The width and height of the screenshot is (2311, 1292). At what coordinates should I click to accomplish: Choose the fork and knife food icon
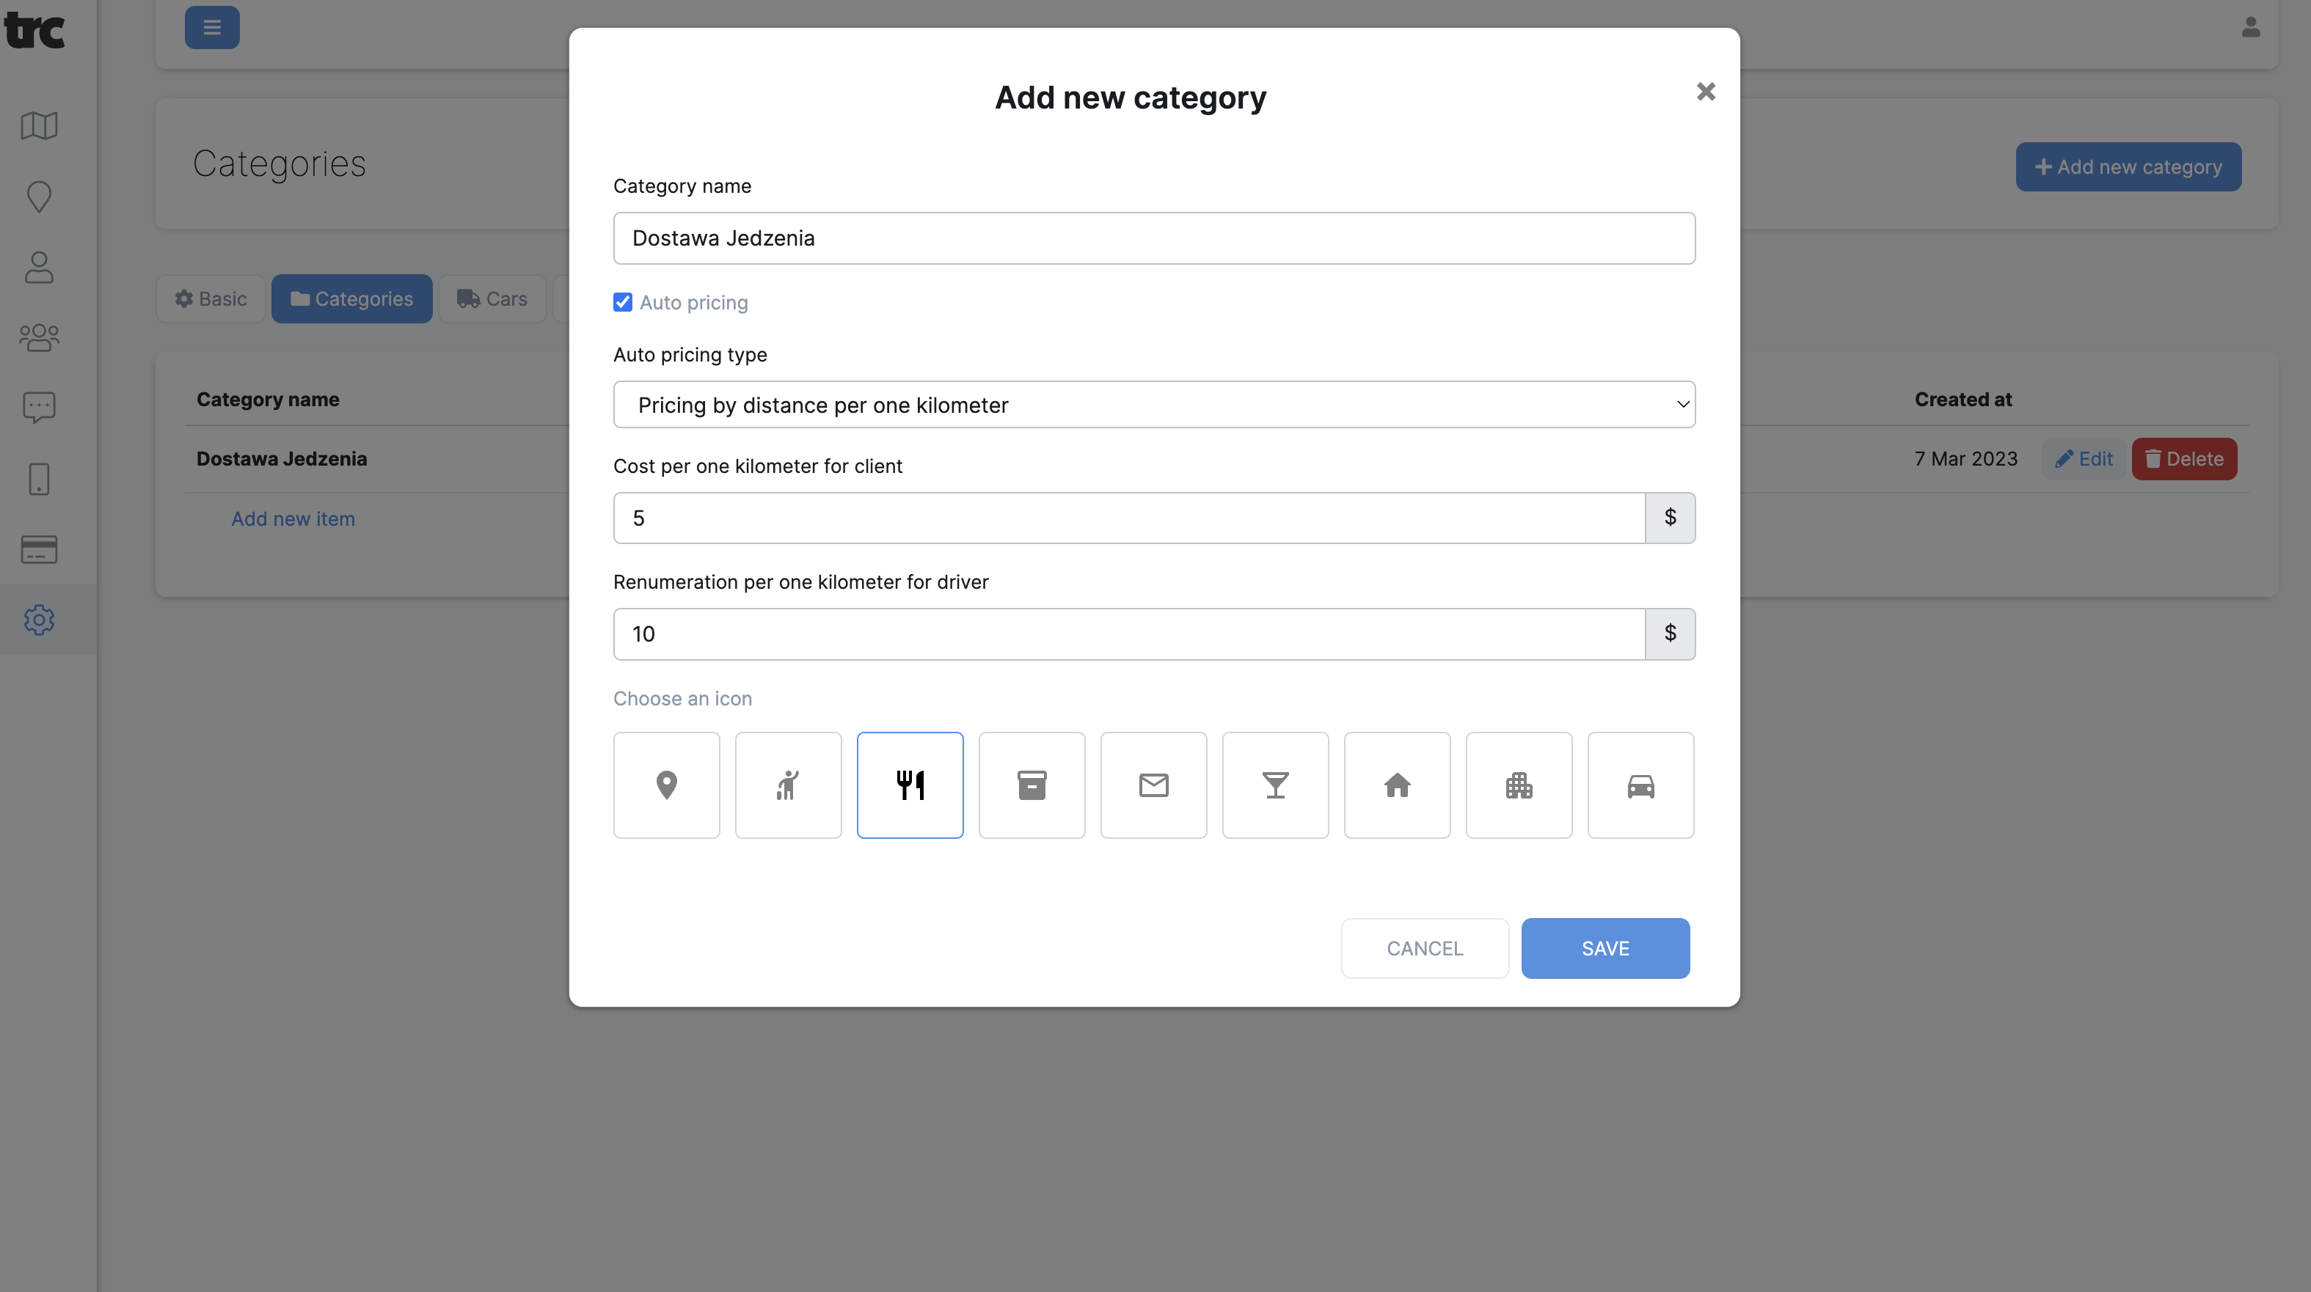910,785
